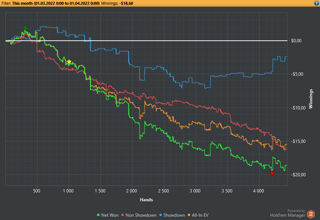
Task: Click the -$10,00 axis label
Action: (298, 108)
